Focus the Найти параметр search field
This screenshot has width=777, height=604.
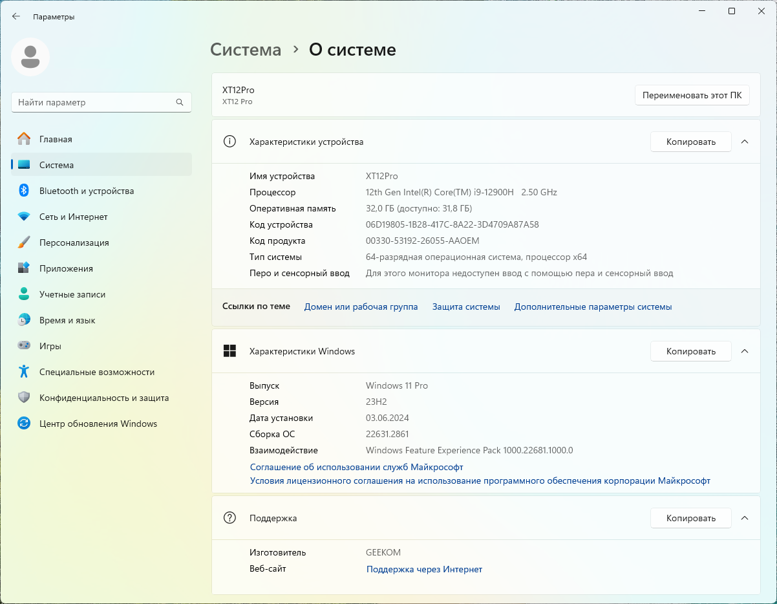coord(101,102)
